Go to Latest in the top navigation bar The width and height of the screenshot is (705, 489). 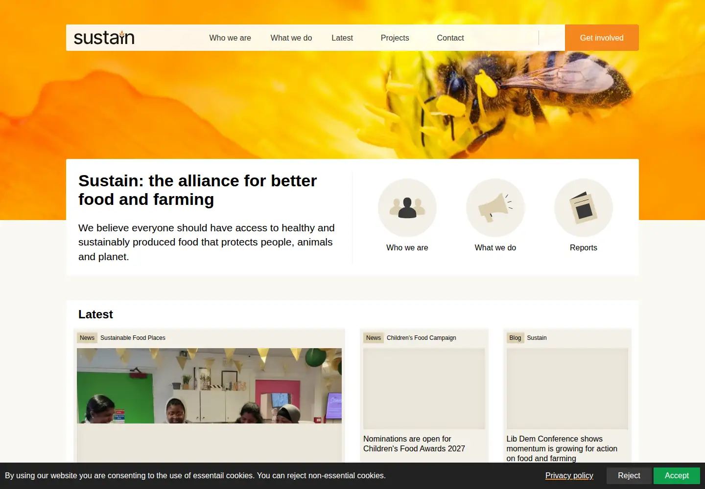coord(342,38)
